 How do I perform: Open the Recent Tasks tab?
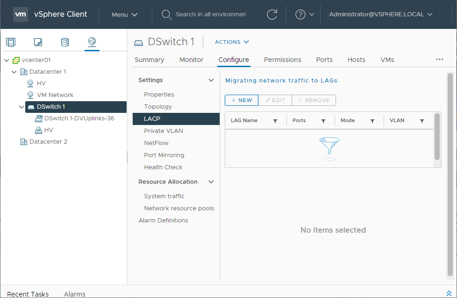[x=28, y=294]
